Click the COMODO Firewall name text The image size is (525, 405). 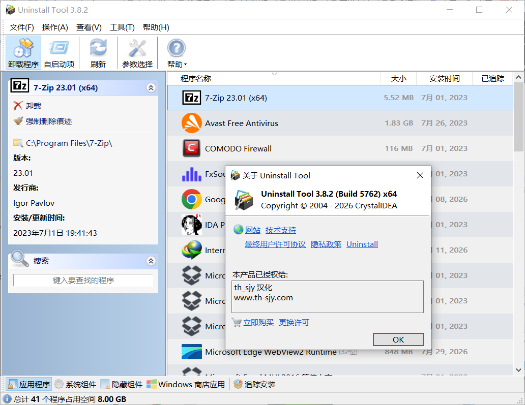coord(238,149)
